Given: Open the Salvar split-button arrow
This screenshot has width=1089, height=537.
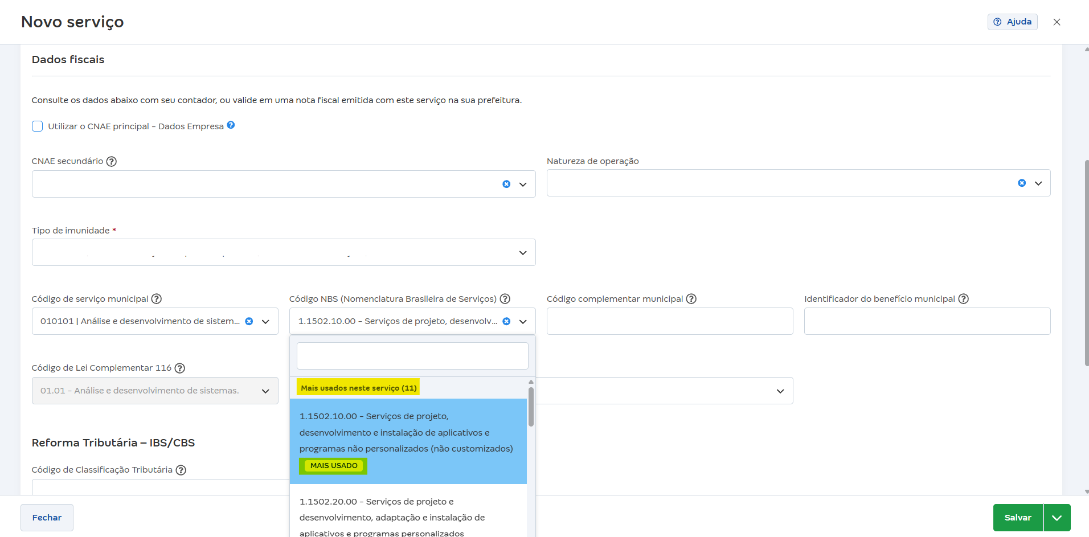Looking at the screenshot, I should point(1057,518).
